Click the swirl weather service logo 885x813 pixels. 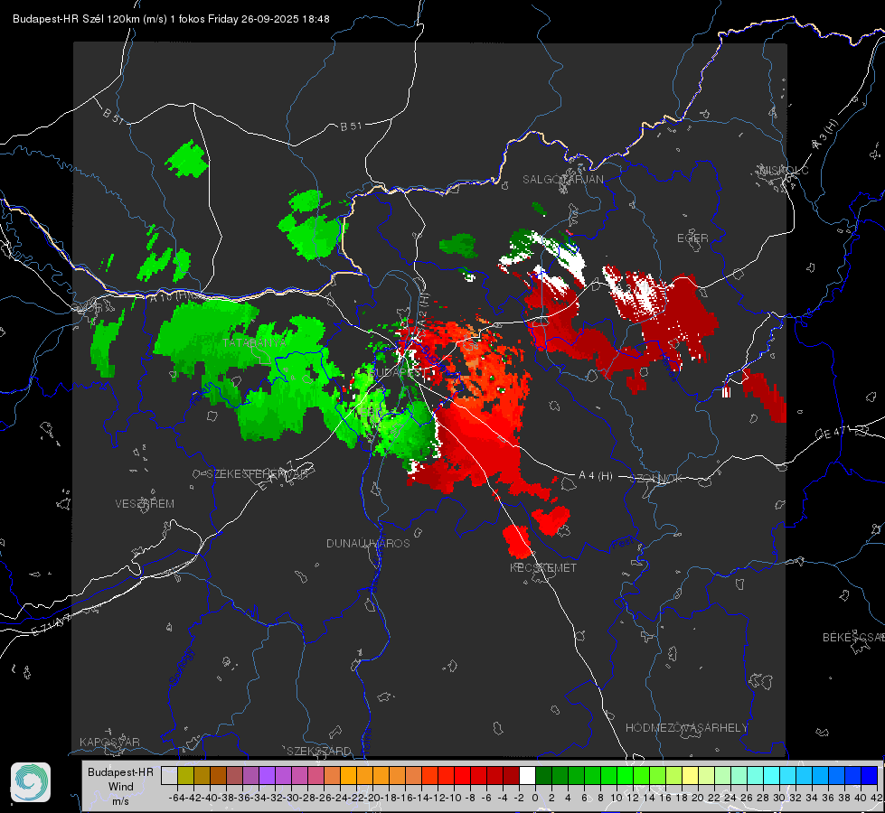click(x=31, y=782)
